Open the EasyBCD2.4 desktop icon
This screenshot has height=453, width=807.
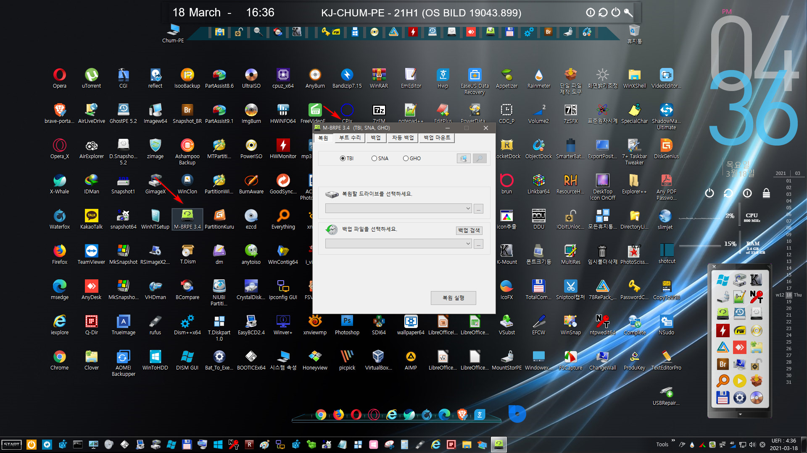(x=251, y=325)
